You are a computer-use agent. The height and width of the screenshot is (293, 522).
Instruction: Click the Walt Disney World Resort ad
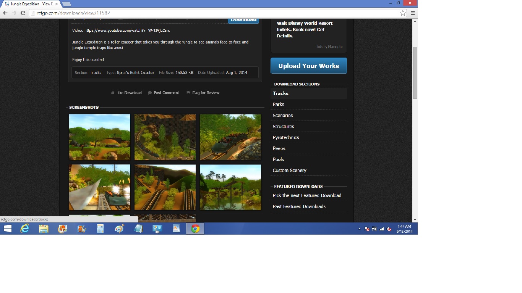[x=305, y=29]
